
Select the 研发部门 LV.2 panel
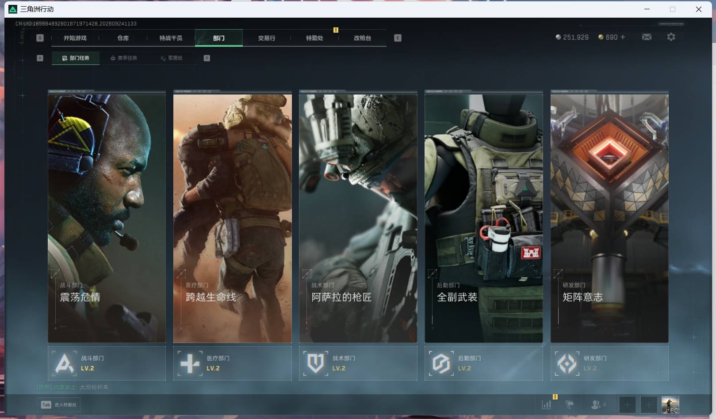click(609, 363)
